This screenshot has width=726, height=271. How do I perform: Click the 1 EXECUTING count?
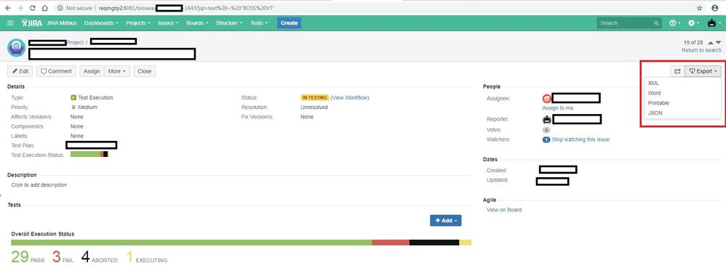[146, 257]
